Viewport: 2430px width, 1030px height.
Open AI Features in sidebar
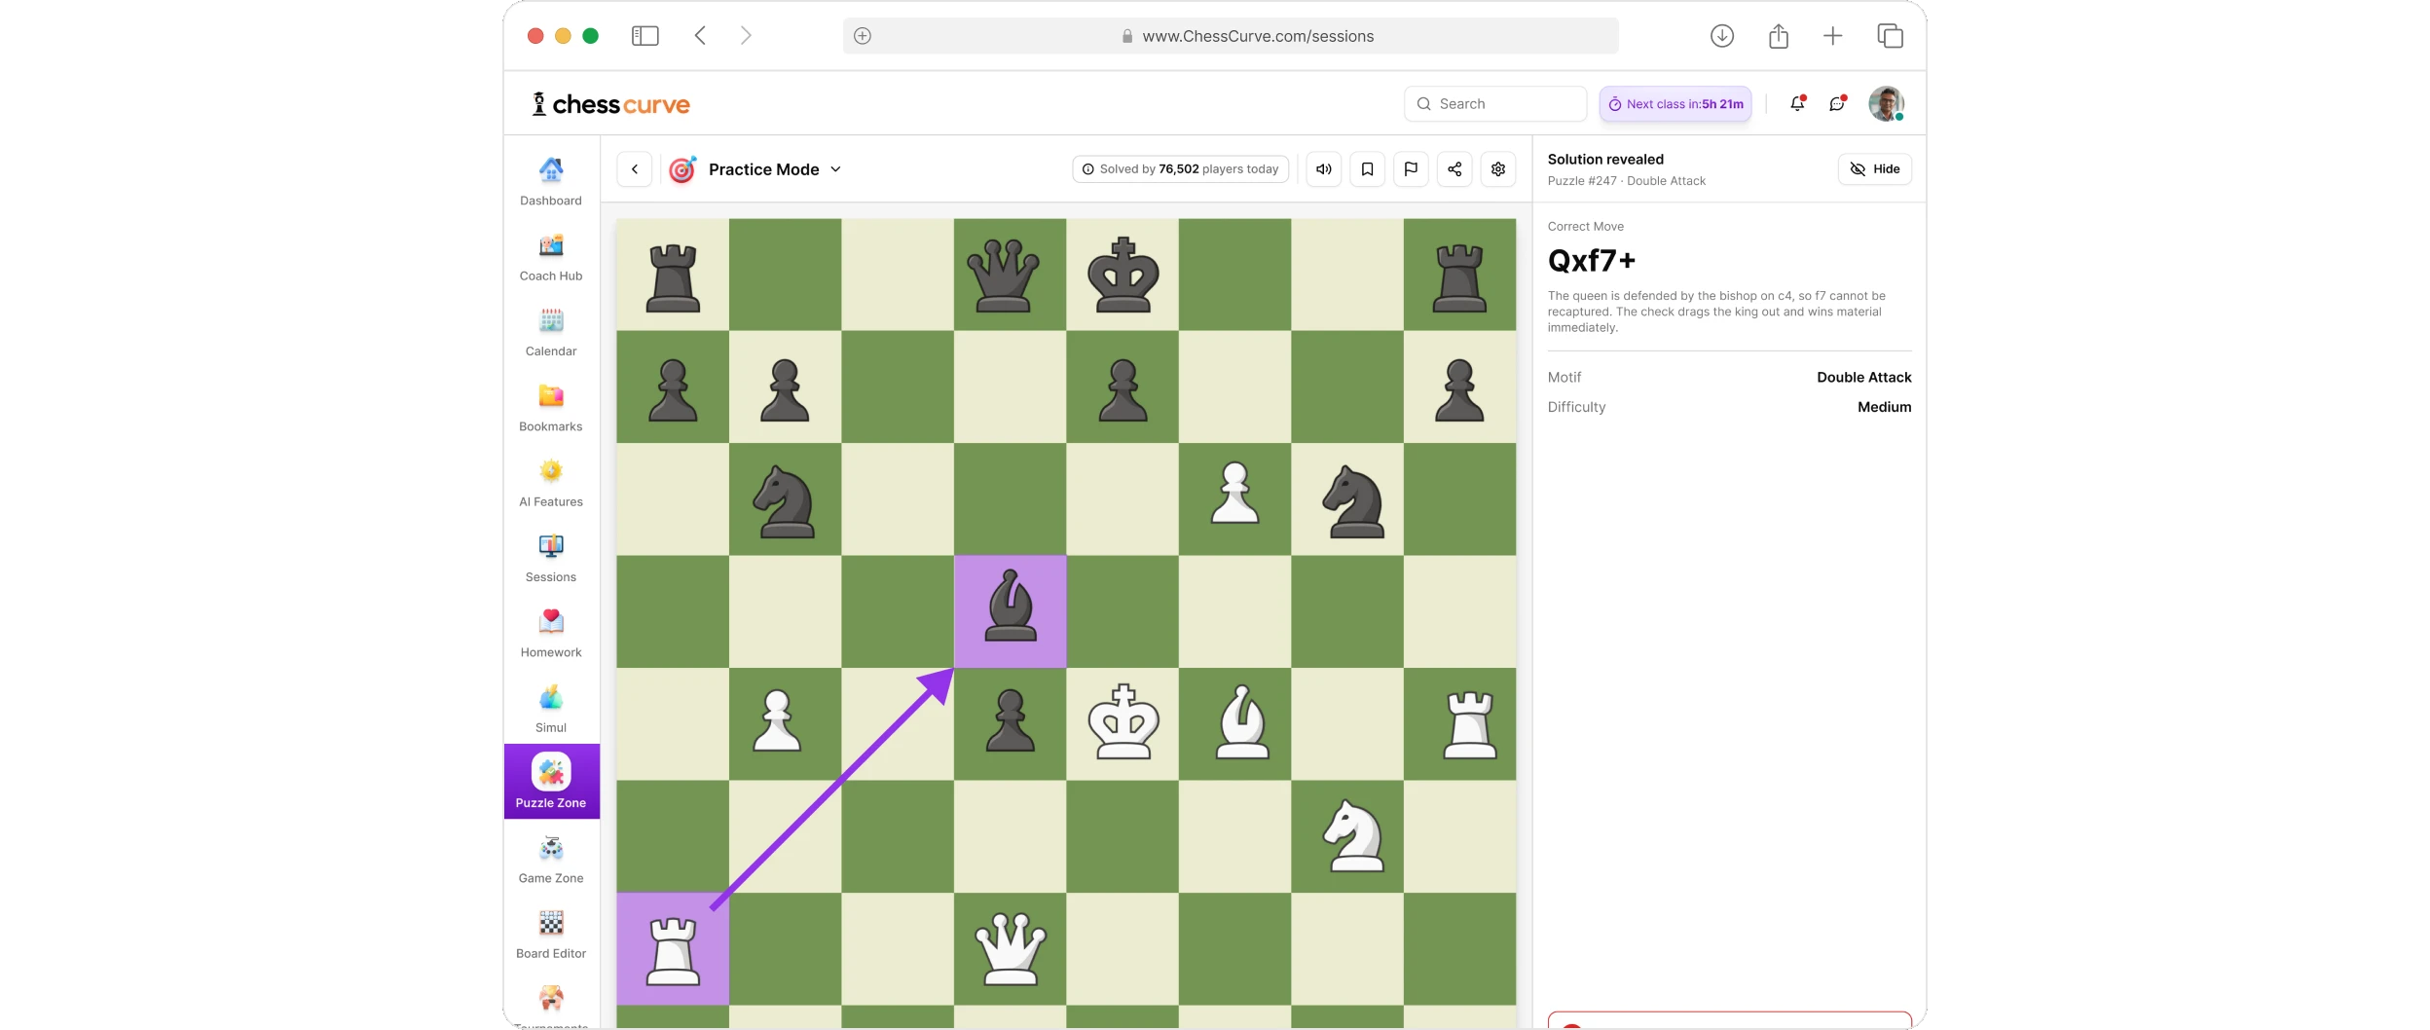551,483
